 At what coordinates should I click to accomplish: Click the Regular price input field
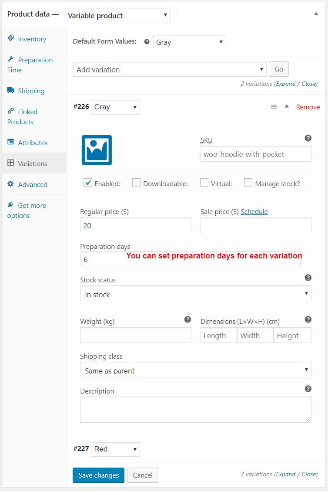(x=135, y=226)
